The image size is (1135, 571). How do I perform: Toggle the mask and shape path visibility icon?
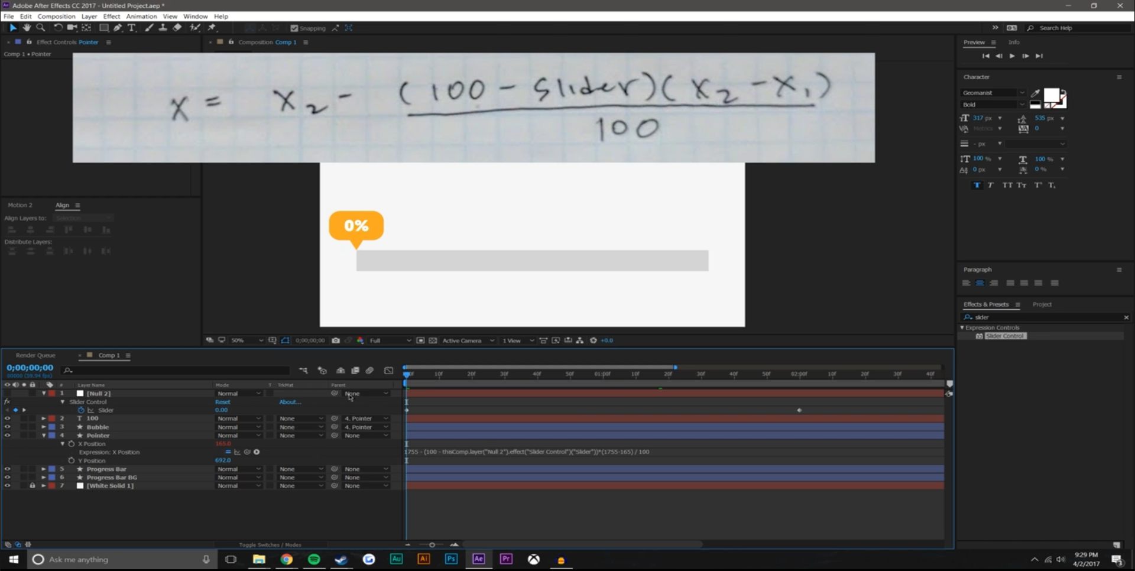pos(286,340)
